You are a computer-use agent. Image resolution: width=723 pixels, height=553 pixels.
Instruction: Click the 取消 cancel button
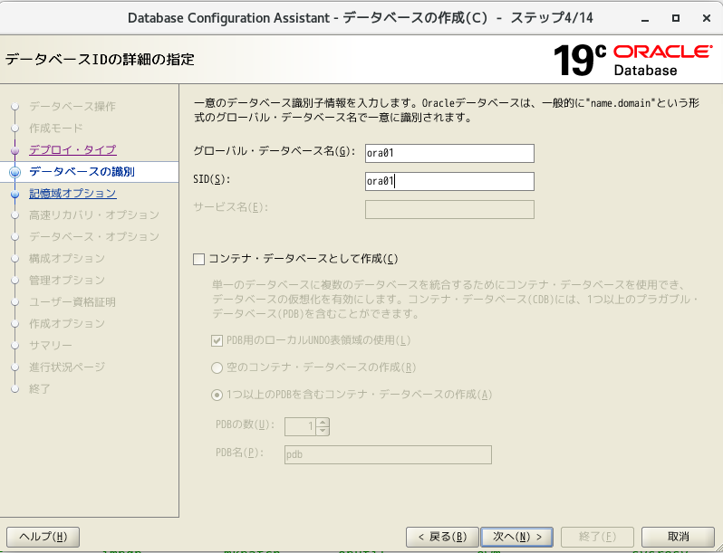pos(678,537)
